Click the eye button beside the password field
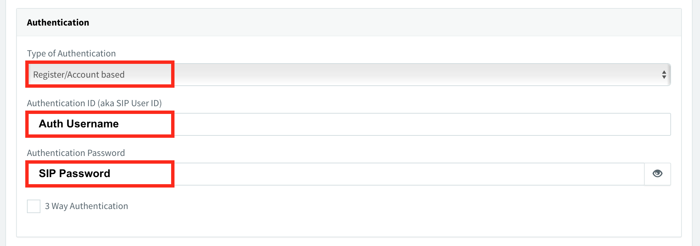The width and height of the screenshot is (700, 246). [x=658, y=174]
